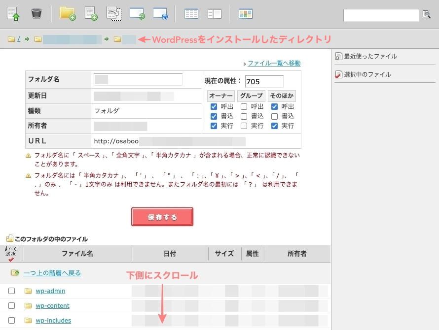The image size is (439, 330).
Task: Check グループ 書込 checkbox
Action: (244, 116)
